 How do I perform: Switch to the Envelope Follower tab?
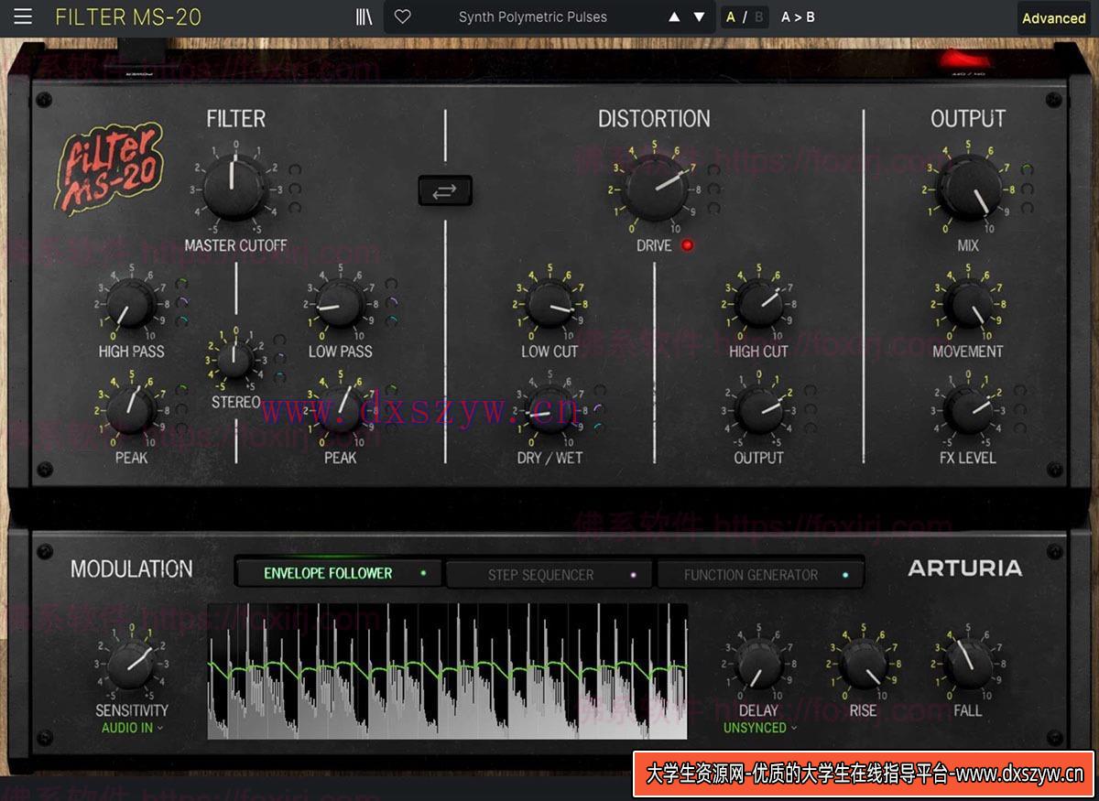[338, 574]
